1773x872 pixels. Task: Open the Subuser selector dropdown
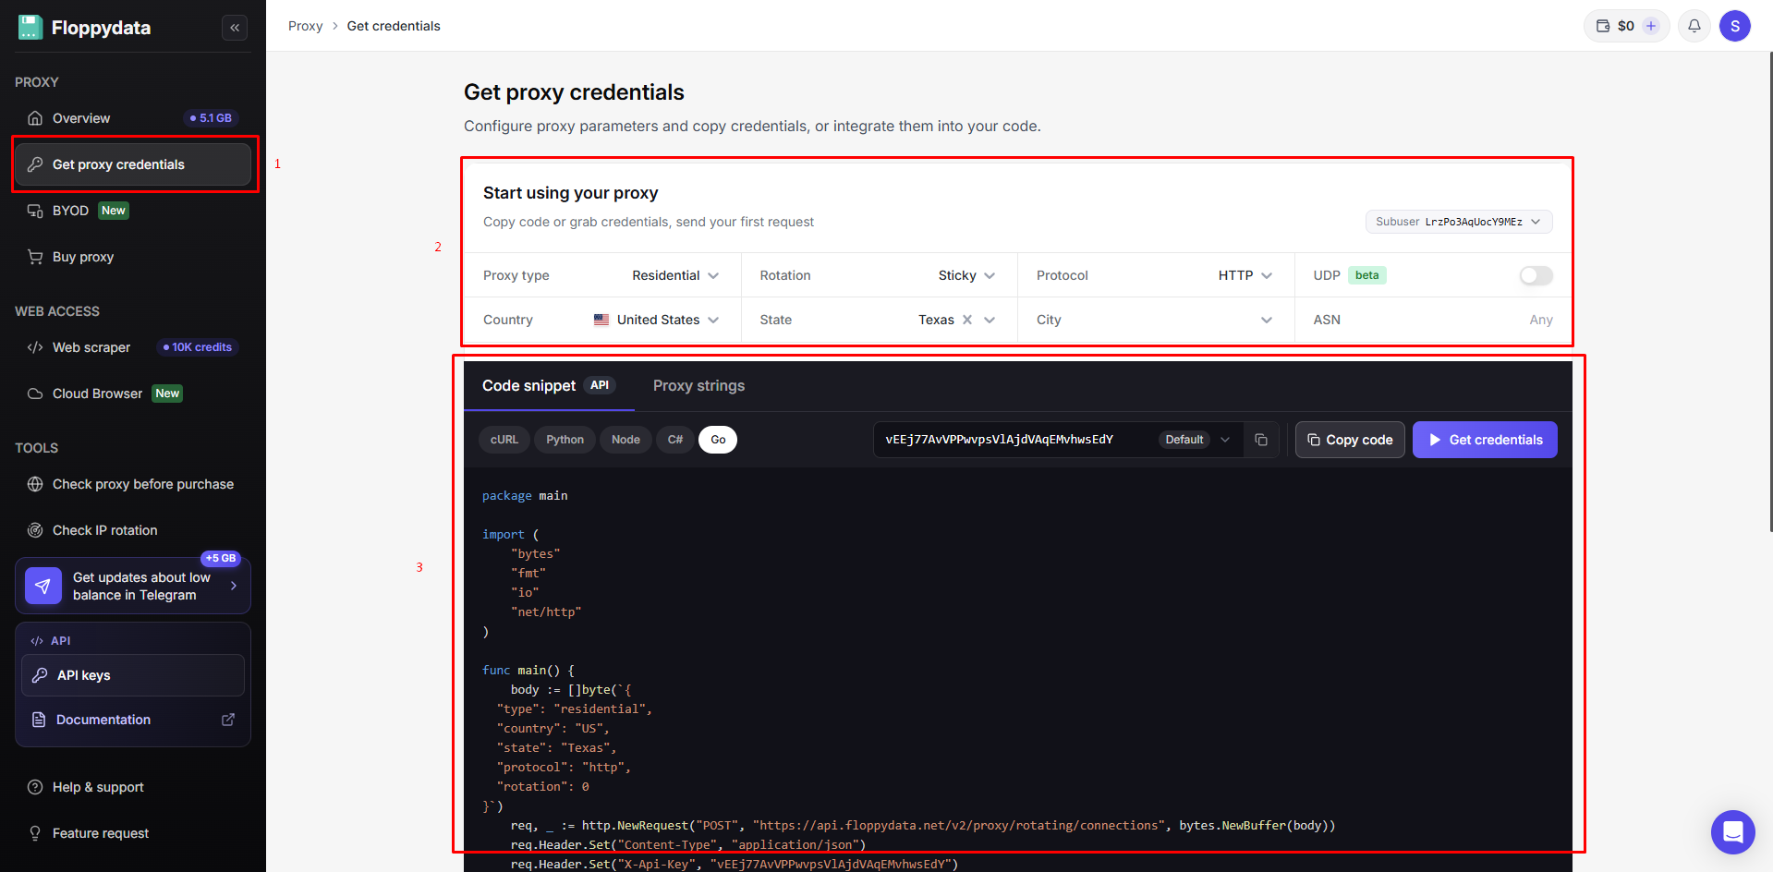click(x=1459, y=222)
